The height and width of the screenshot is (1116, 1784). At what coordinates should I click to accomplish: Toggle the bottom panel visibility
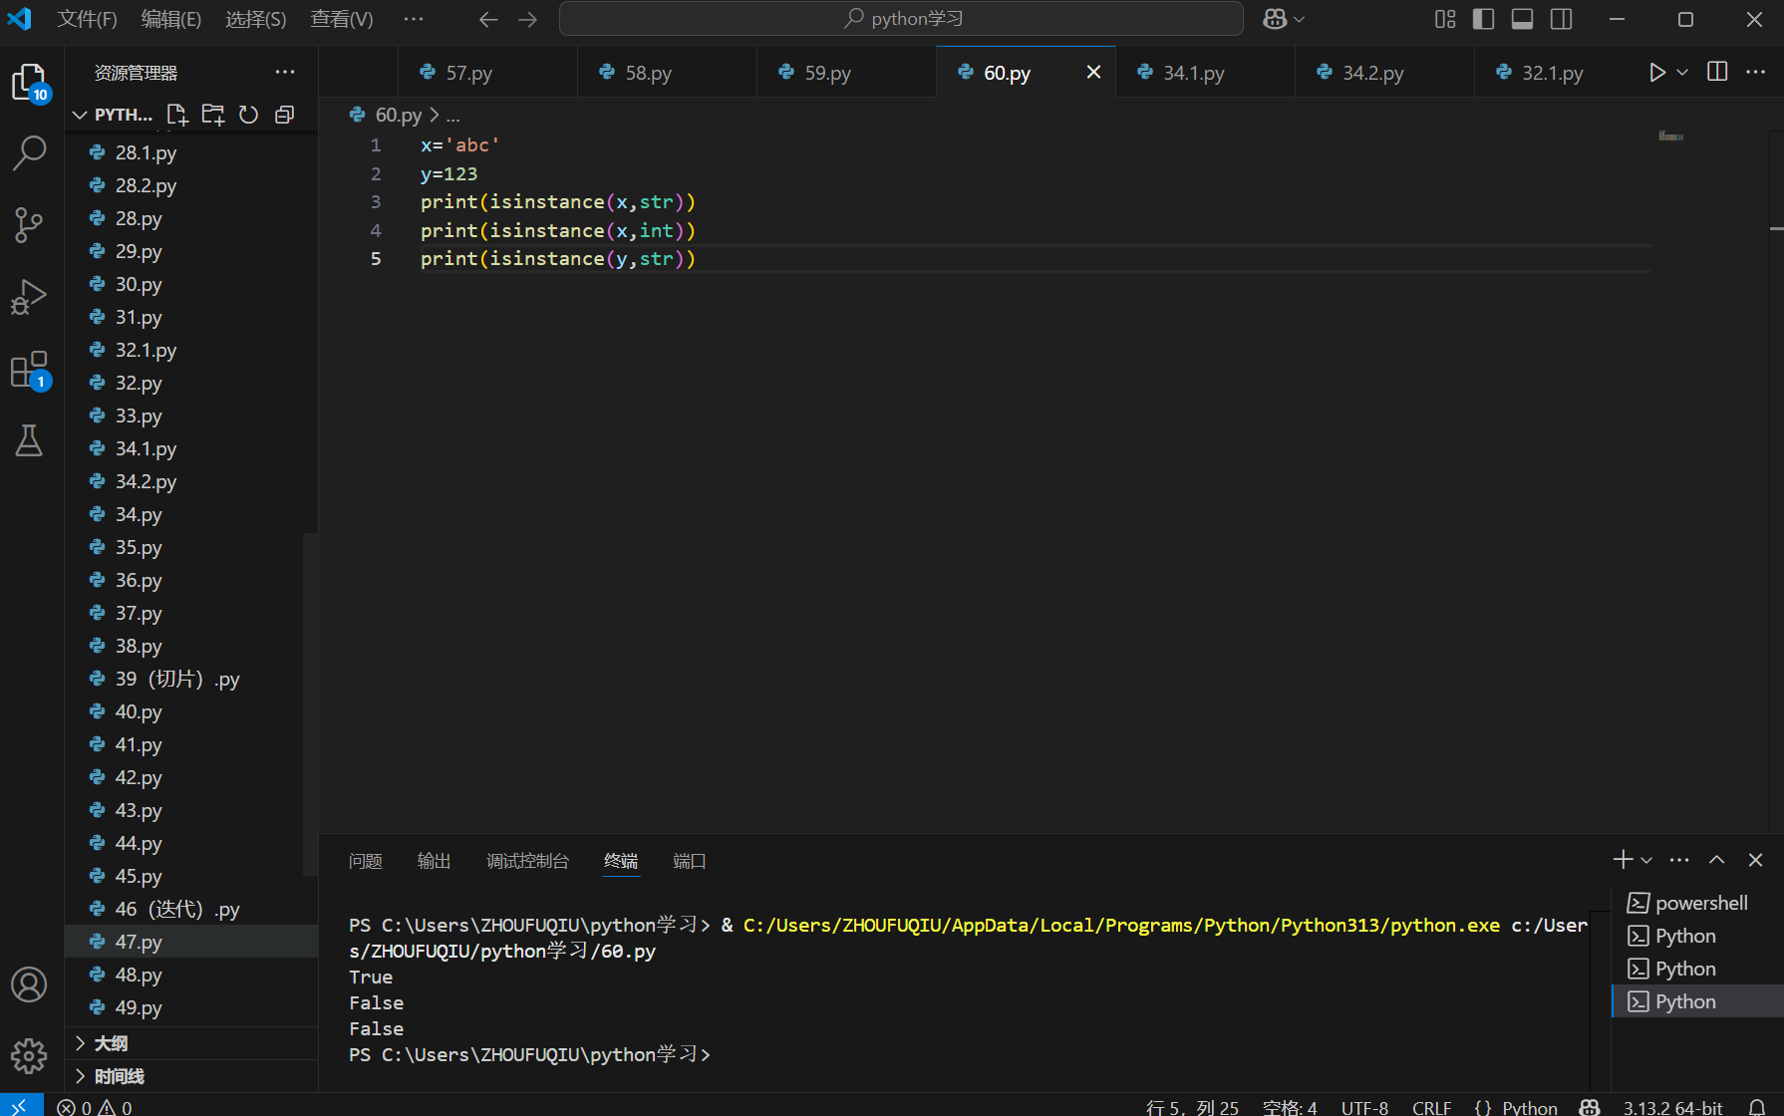[x=1522, y=19]
